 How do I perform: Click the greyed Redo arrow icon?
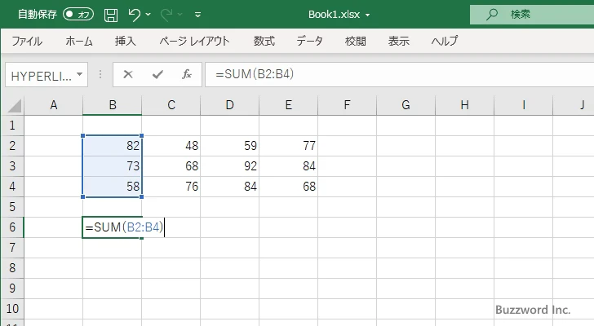pyautogui.click(x=166, y=15)
